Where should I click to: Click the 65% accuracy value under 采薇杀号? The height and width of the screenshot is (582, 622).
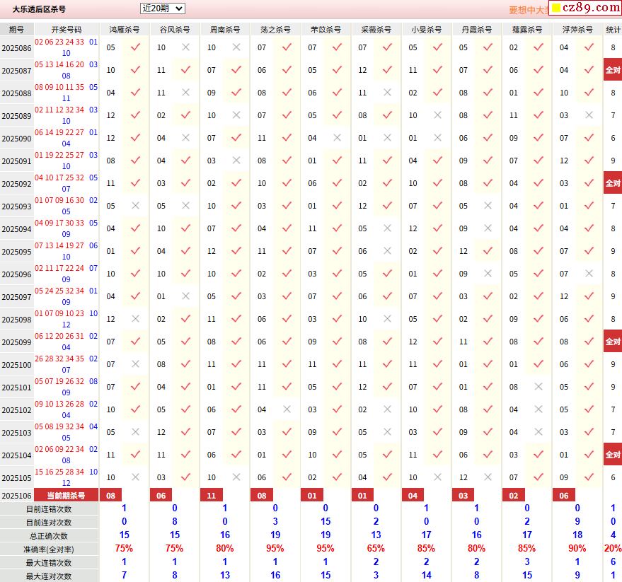coord(376,548)
